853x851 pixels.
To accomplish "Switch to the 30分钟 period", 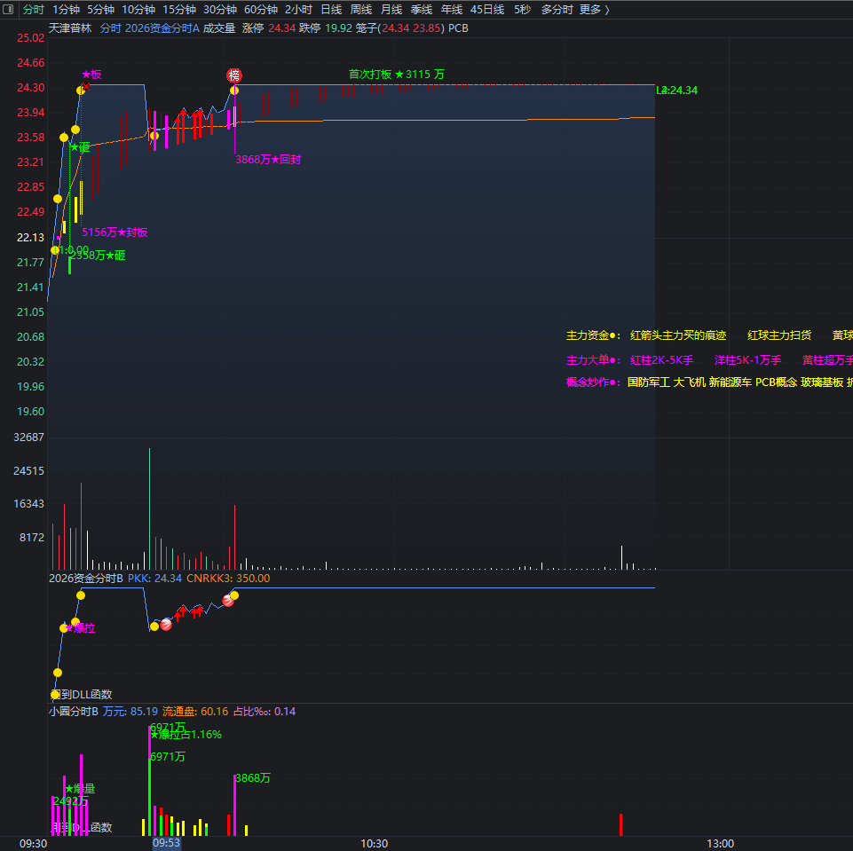I will click(220, 9).
